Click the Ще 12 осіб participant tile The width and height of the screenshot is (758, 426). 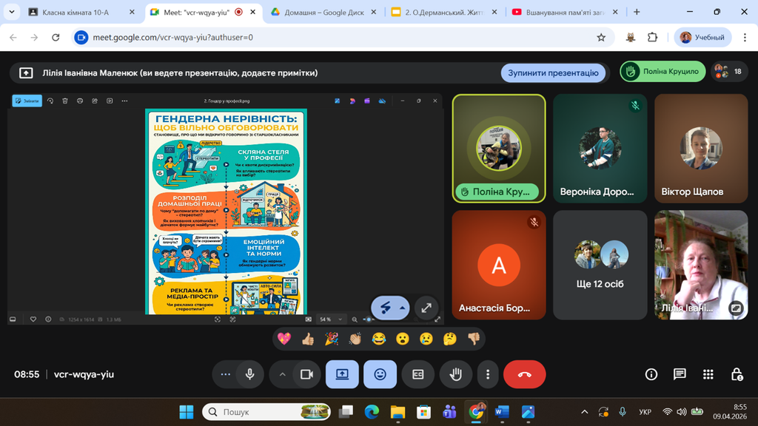(600, 265)
